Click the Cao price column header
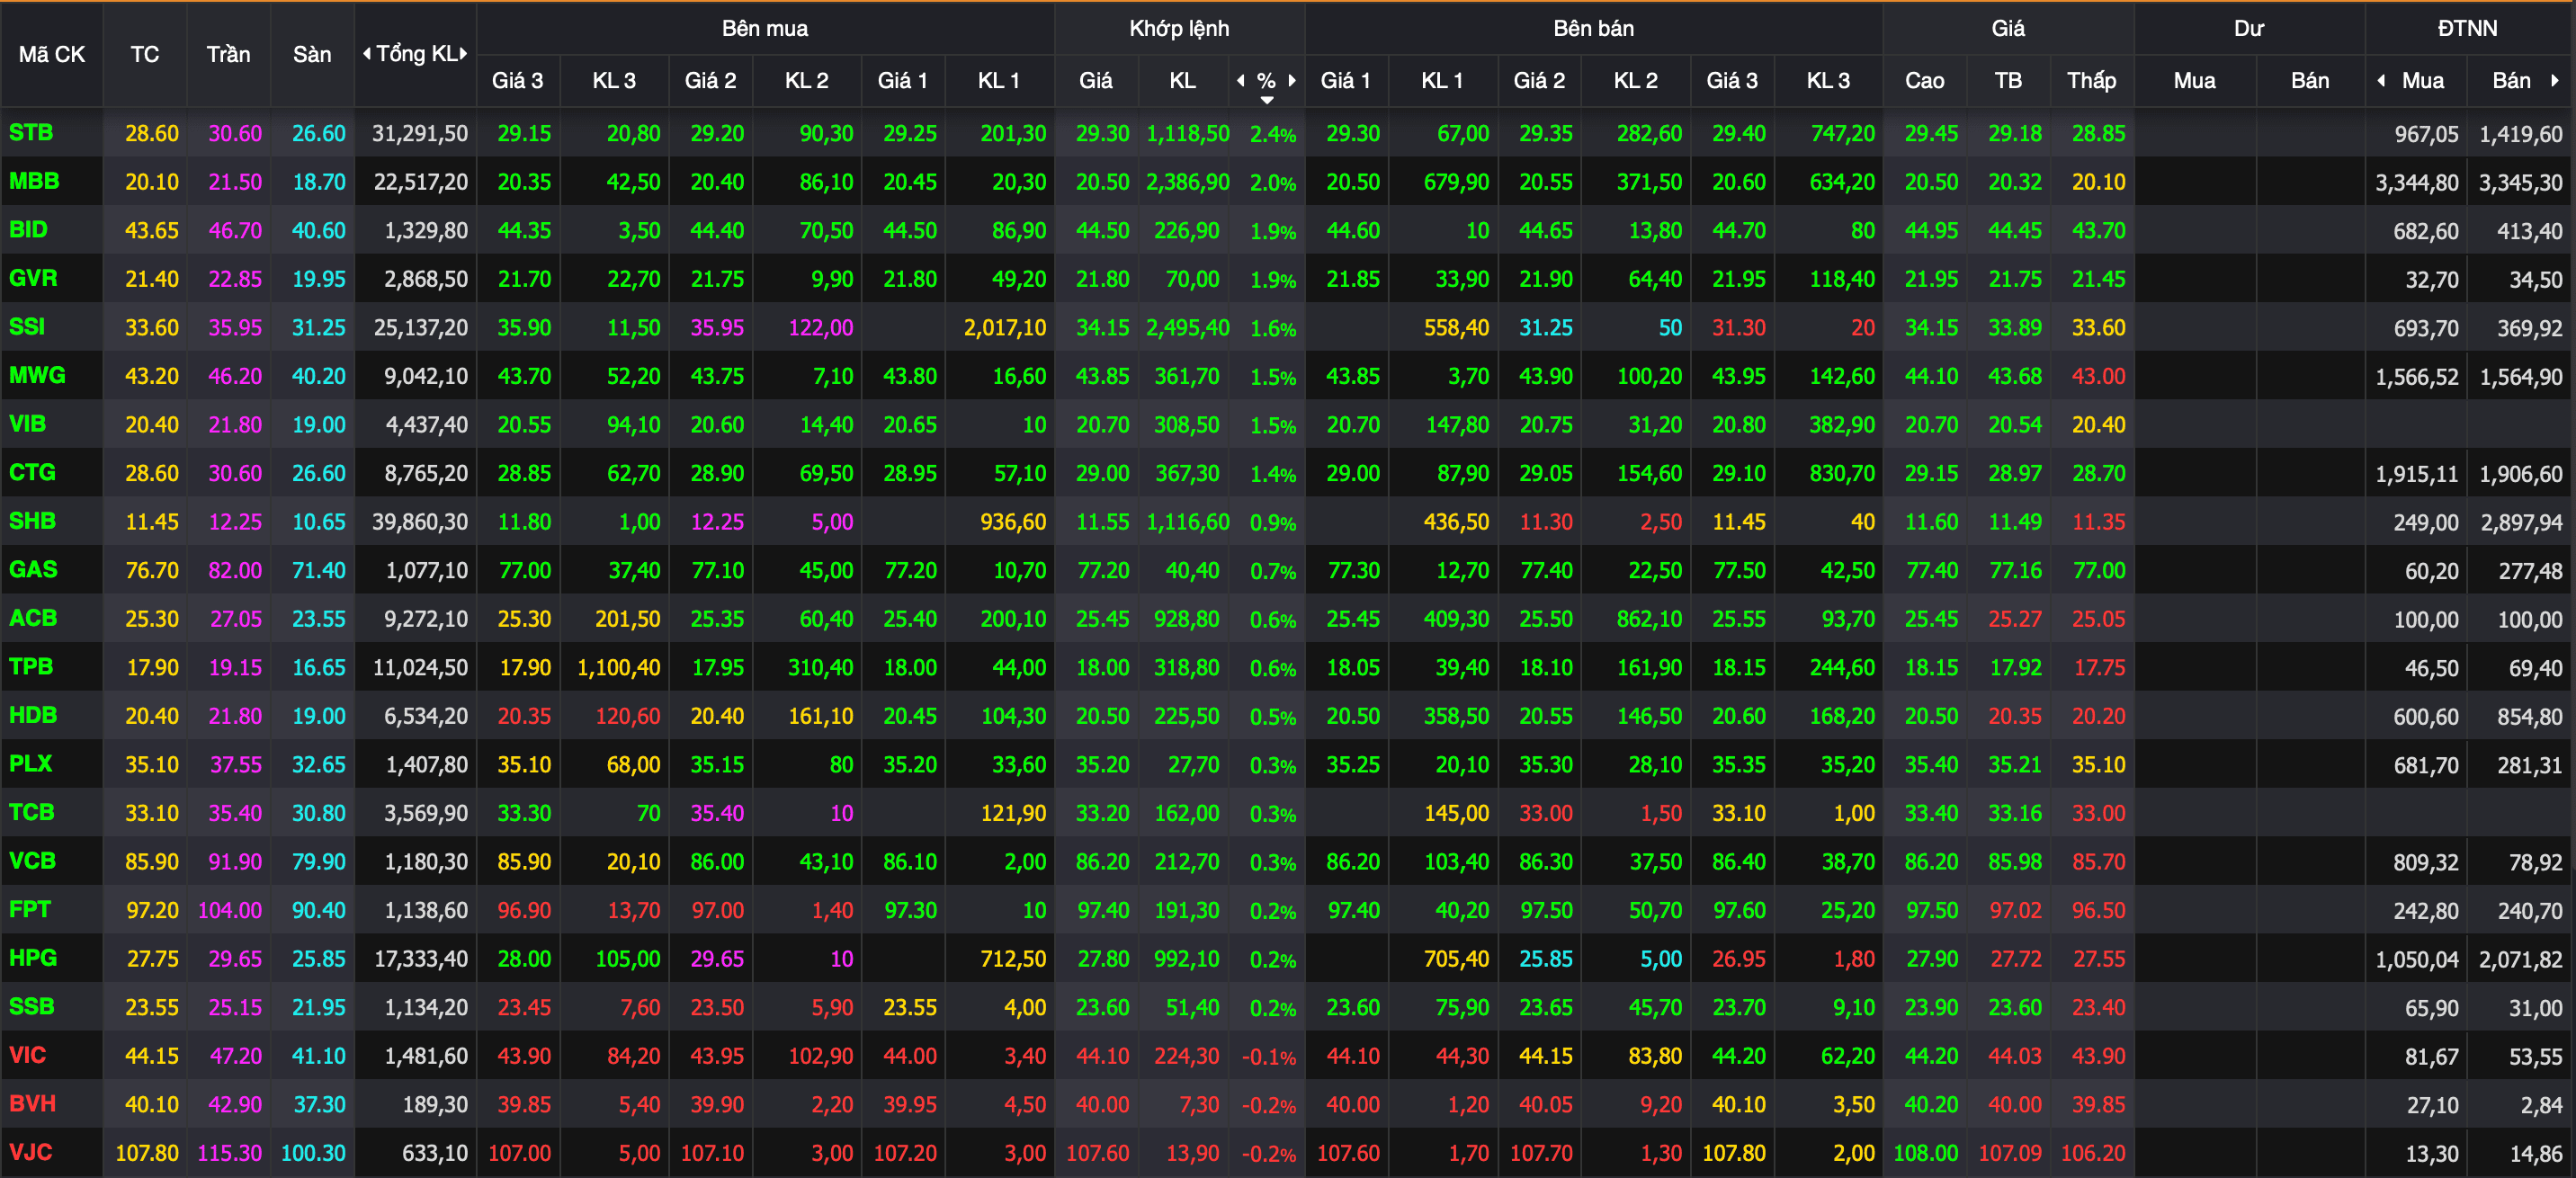The image size is (2576, 1178). point(1925,81)
